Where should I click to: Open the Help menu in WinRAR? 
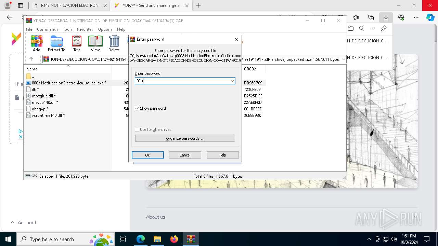[121, 29]
